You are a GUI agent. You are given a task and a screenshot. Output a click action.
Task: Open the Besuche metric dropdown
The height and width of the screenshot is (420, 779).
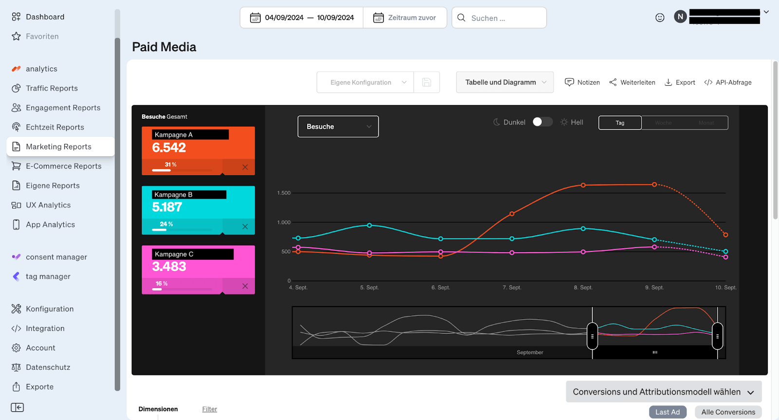coord(338,127)
